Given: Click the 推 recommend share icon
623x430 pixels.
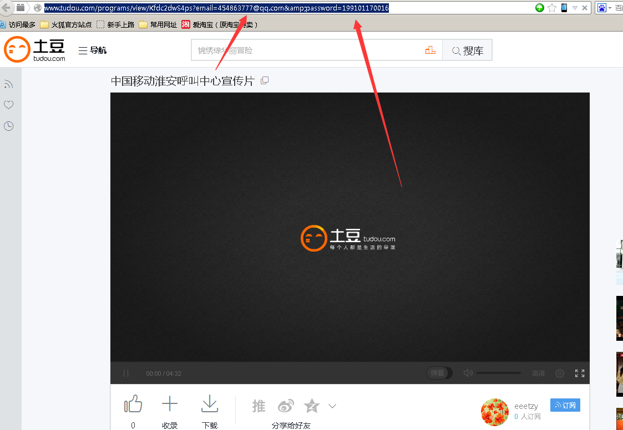Looking at the screenshot, I should tap(259, 406).
